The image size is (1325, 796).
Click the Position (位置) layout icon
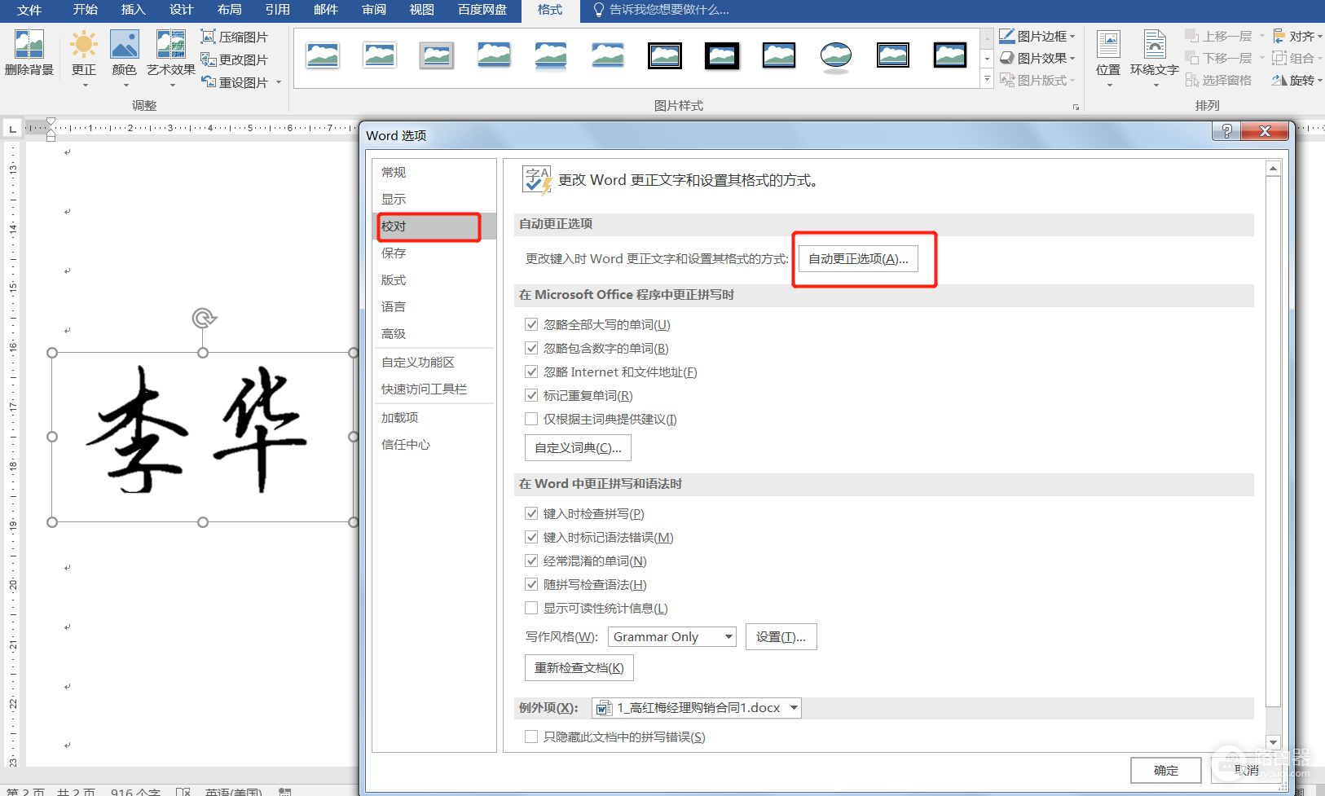1107,46
